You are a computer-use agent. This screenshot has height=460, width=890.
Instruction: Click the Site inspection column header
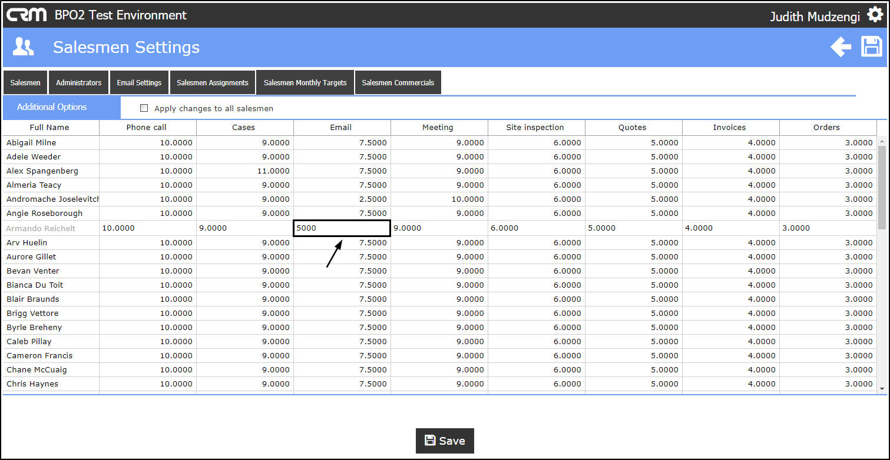535,128
